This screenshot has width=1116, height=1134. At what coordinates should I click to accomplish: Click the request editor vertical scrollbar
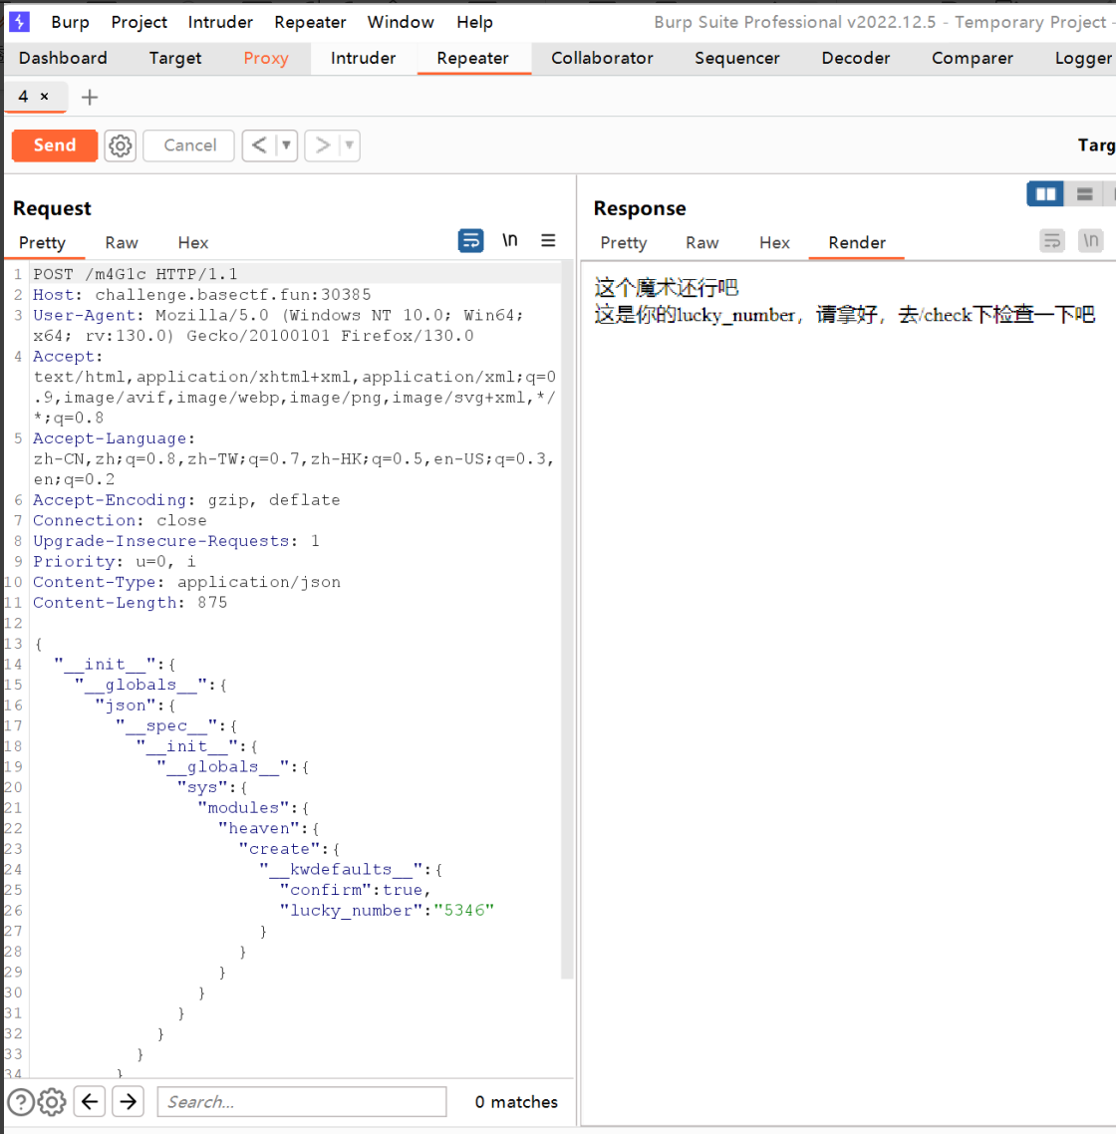567,622
